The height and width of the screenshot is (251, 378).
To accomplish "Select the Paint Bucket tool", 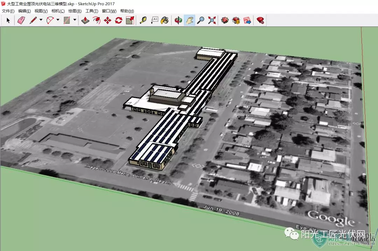I will 165,20.
